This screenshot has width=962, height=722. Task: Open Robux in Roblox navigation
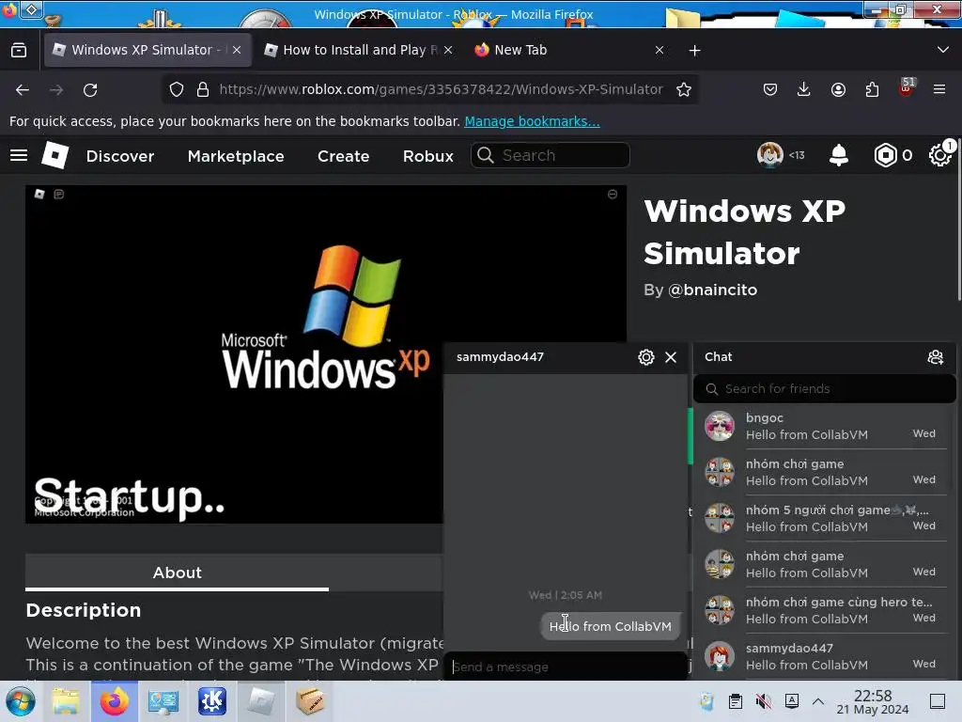pyautogui.click(x=428, y=156)
